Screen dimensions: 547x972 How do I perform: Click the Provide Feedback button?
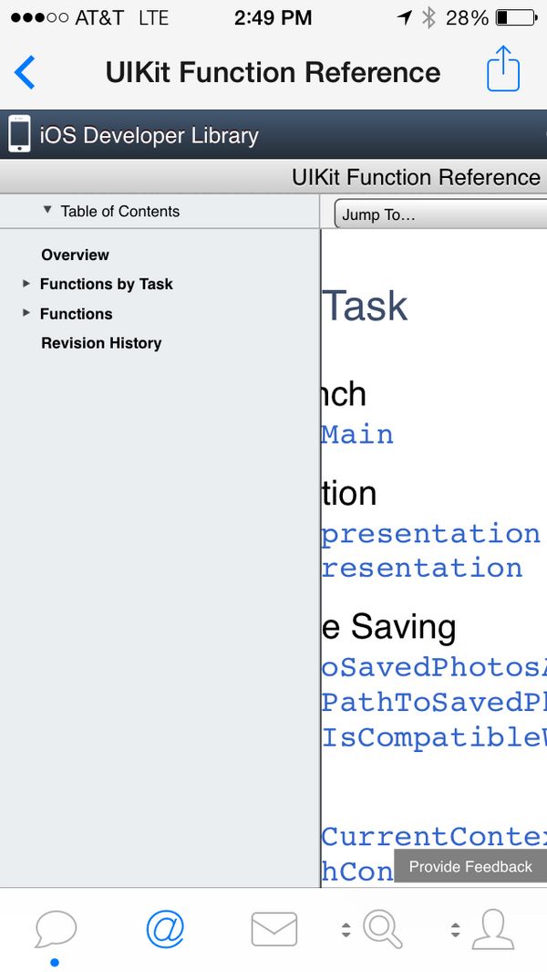[470, 867]
